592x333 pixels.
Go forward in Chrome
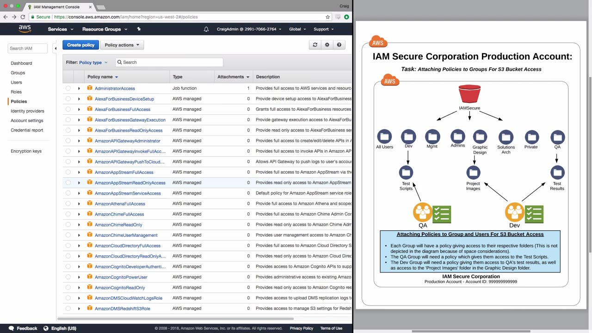tap(14, 17)
